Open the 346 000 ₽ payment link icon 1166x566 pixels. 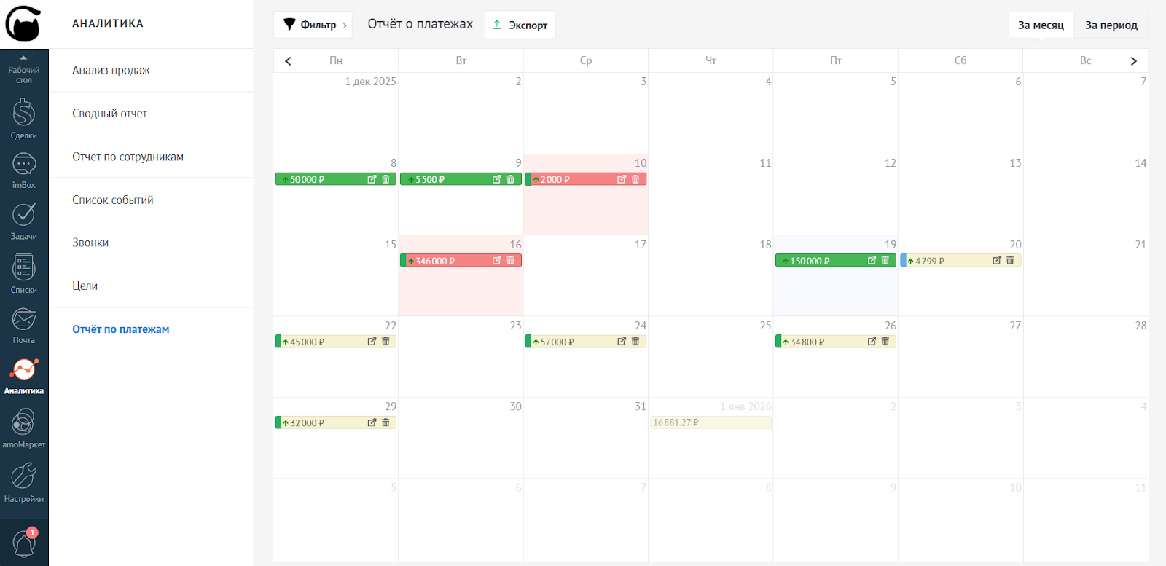point(496,261)
